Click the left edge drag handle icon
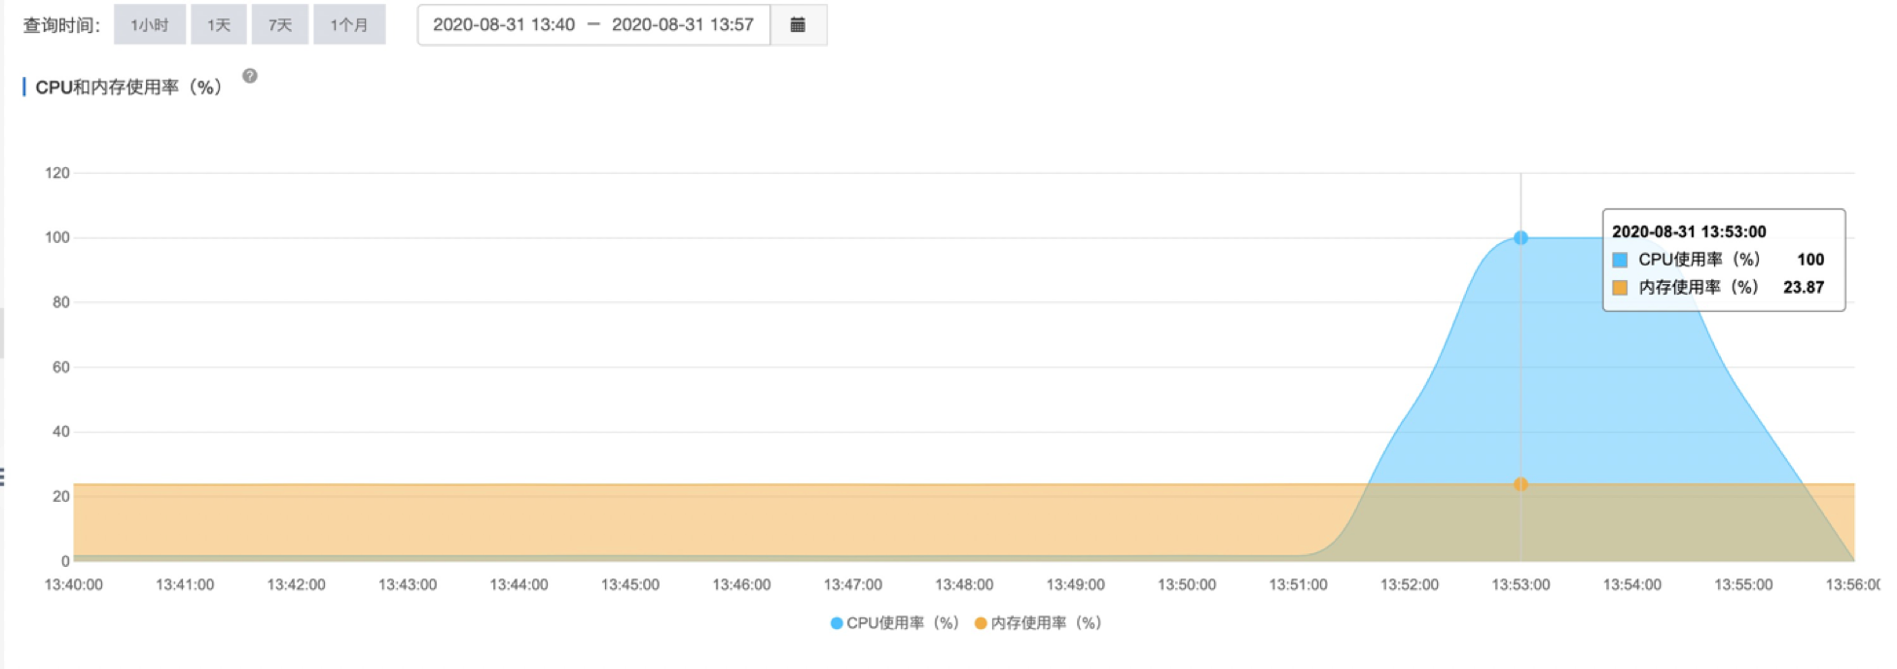This screenshot has width=1897, height=669. click(3, 476)
